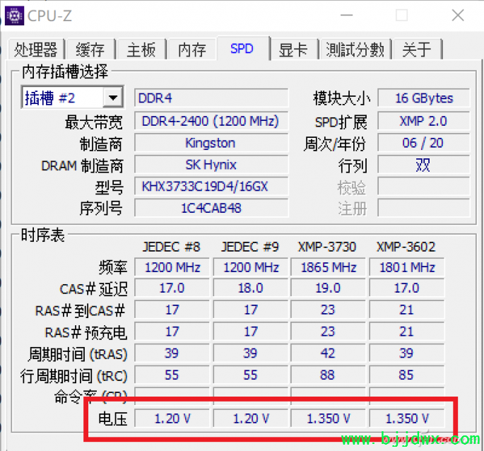Minimize the CPU-Z window

click(x=346, y=15)
